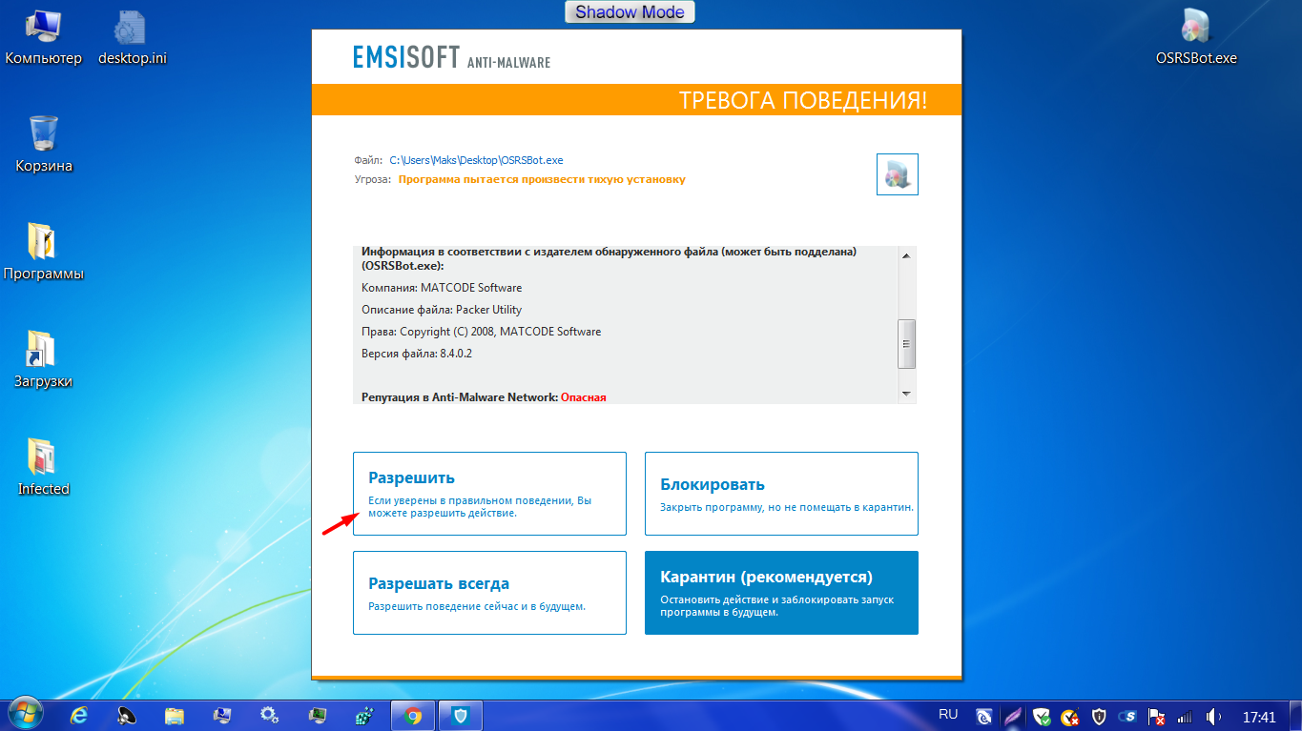Click the gears taskbar icon

pyautogui.click(x=270, y=715)
